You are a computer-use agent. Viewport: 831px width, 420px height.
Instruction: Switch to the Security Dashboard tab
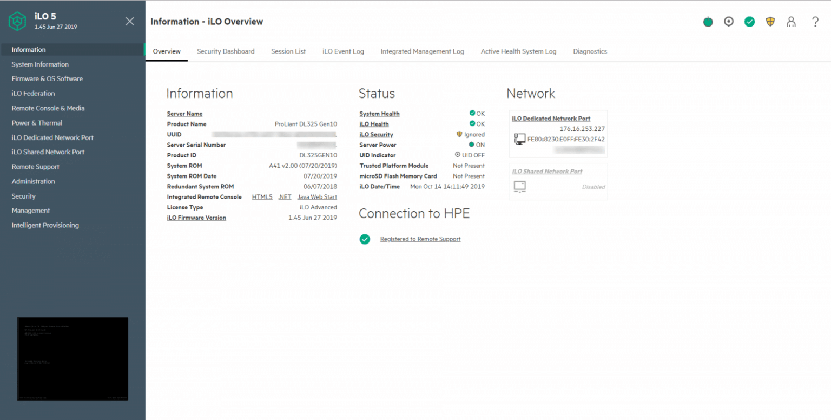tap(226, 51)
